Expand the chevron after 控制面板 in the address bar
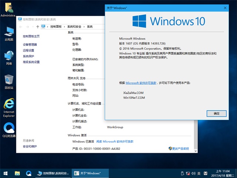The image size is (237, 178). click(x=64, y=27)
